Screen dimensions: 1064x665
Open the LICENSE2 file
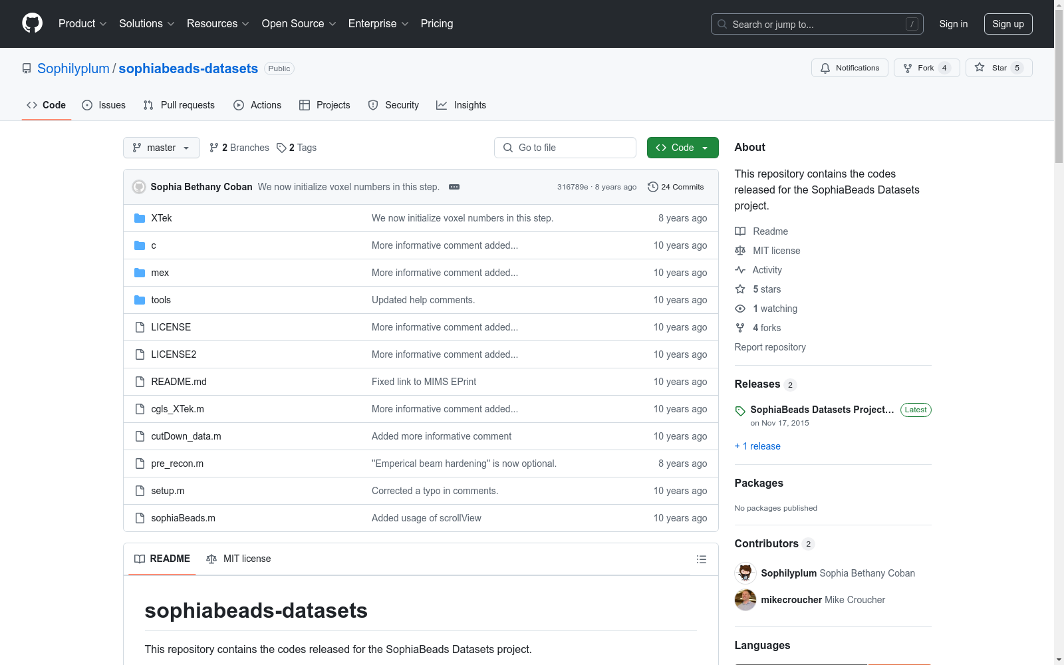click(x=174, y=354)
